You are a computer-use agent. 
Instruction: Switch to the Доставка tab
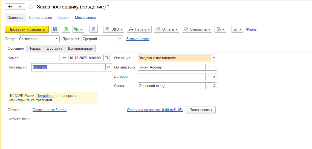(54, 49)
